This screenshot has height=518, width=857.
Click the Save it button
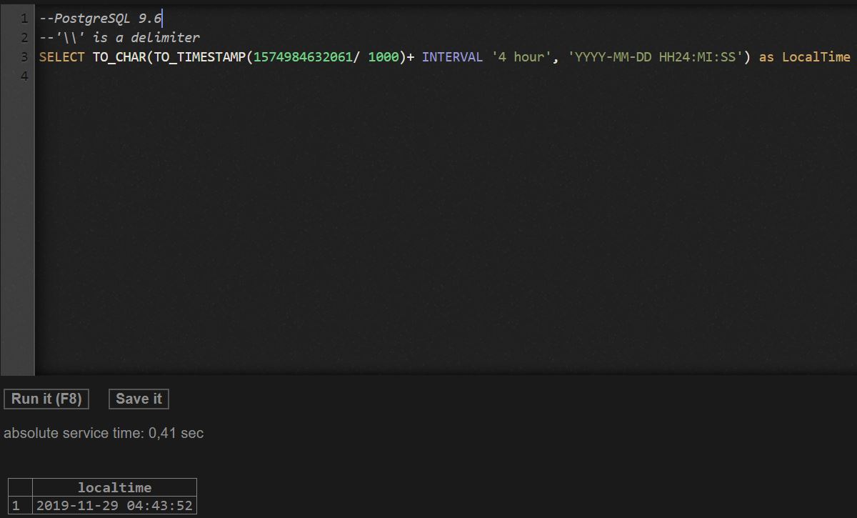click(x=138, y=399)
